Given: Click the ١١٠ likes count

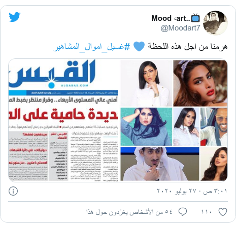Looking at the screenshot, I should (x=206, y=212).
